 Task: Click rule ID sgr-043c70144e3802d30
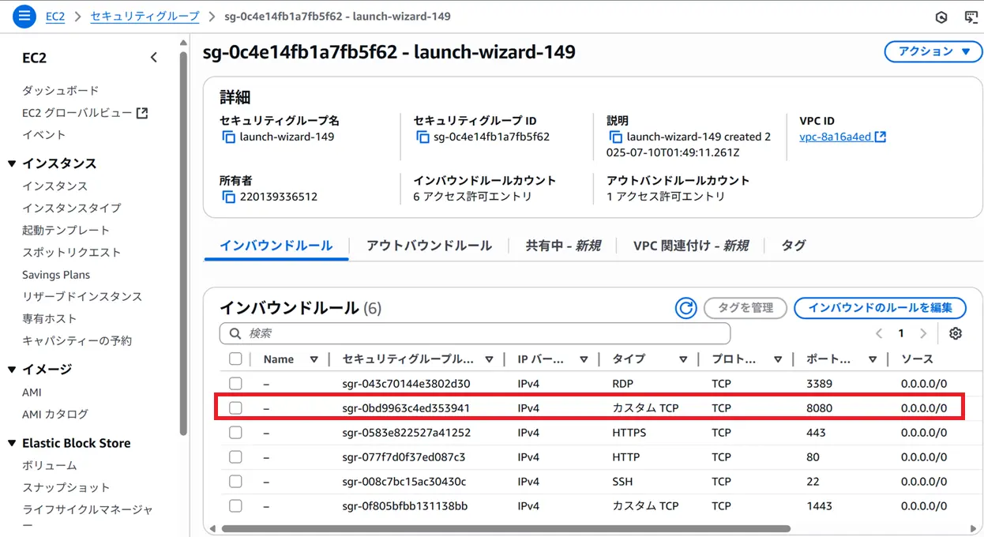point(407,384)
